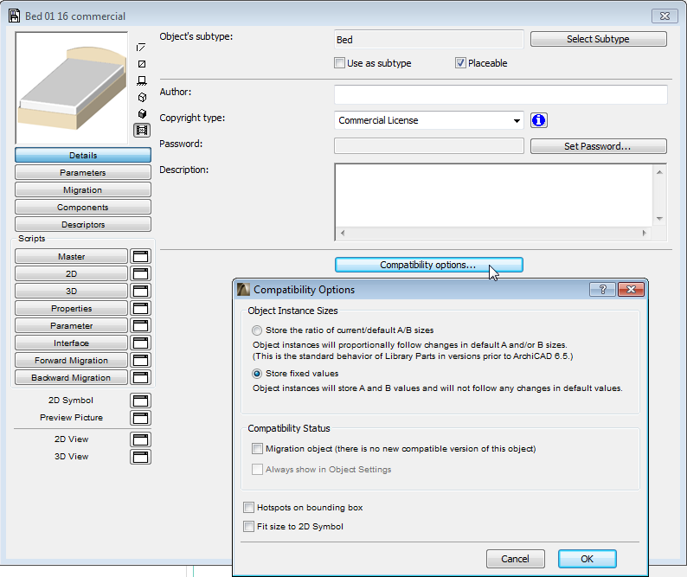Screen dimensions: 687x577
Task: Uncheck the Placeable checkbox
Action: (x=460, y=63)
